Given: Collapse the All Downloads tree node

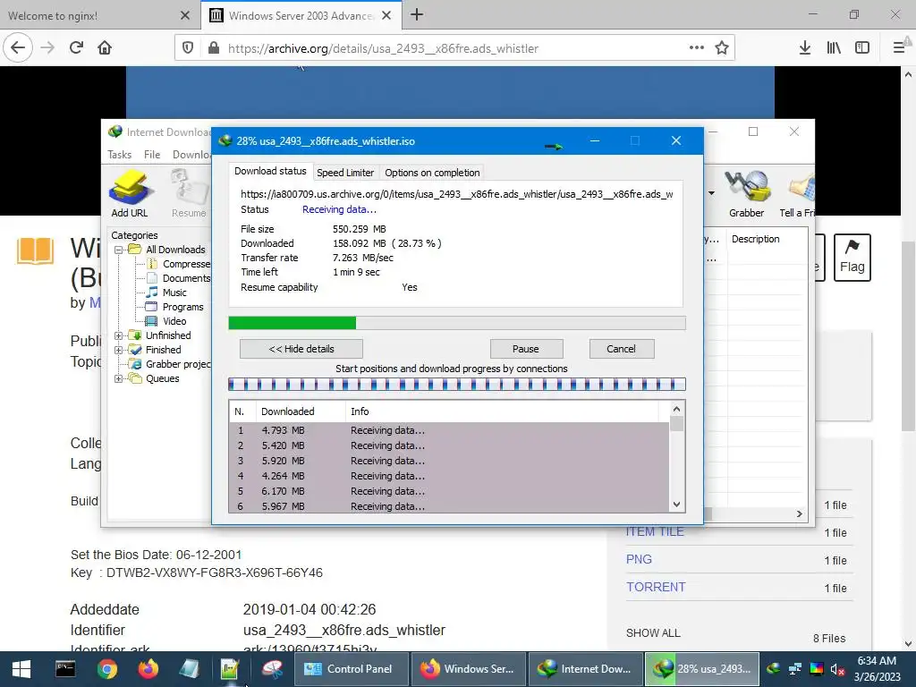Looking at the screenshot, I should pyautogui.click(x=118, y=250).
